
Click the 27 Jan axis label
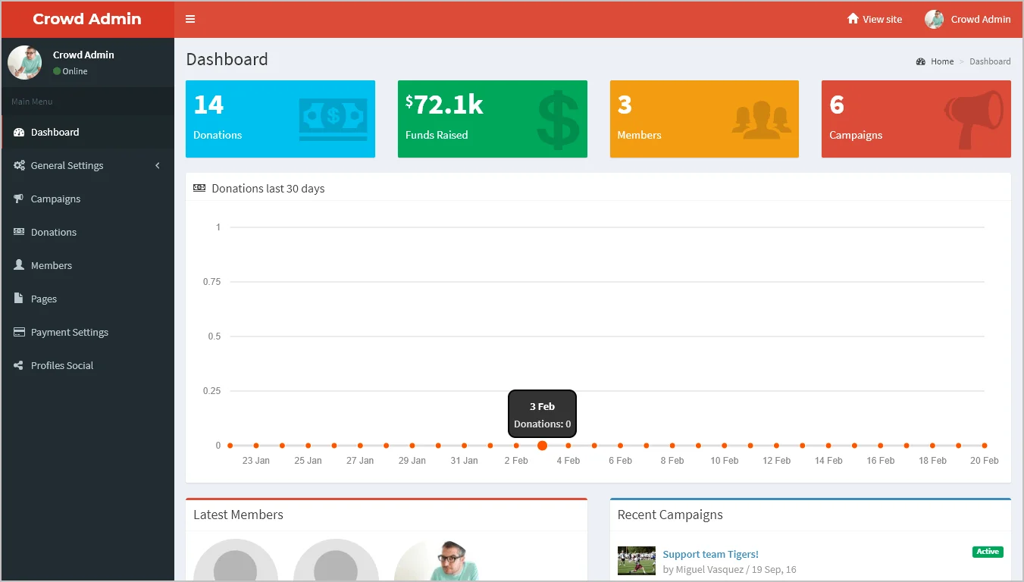[x=360, y=461]
